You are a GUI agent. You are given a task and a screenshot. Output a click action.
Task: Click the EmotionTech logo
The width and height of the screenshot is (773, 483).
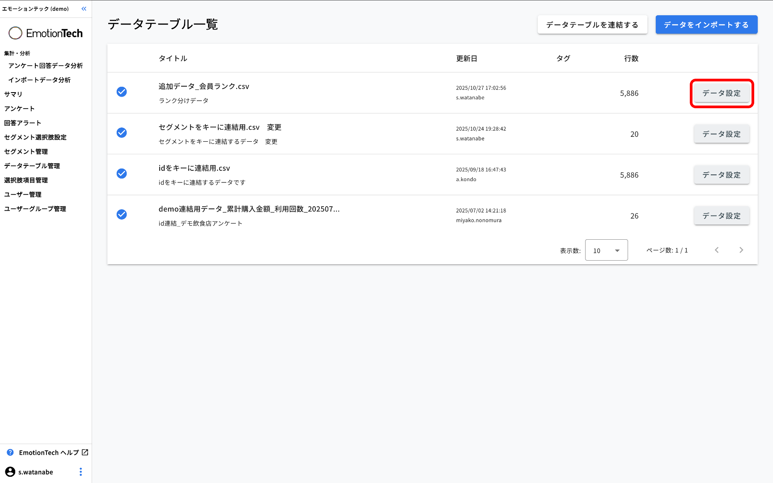point(46,33)
